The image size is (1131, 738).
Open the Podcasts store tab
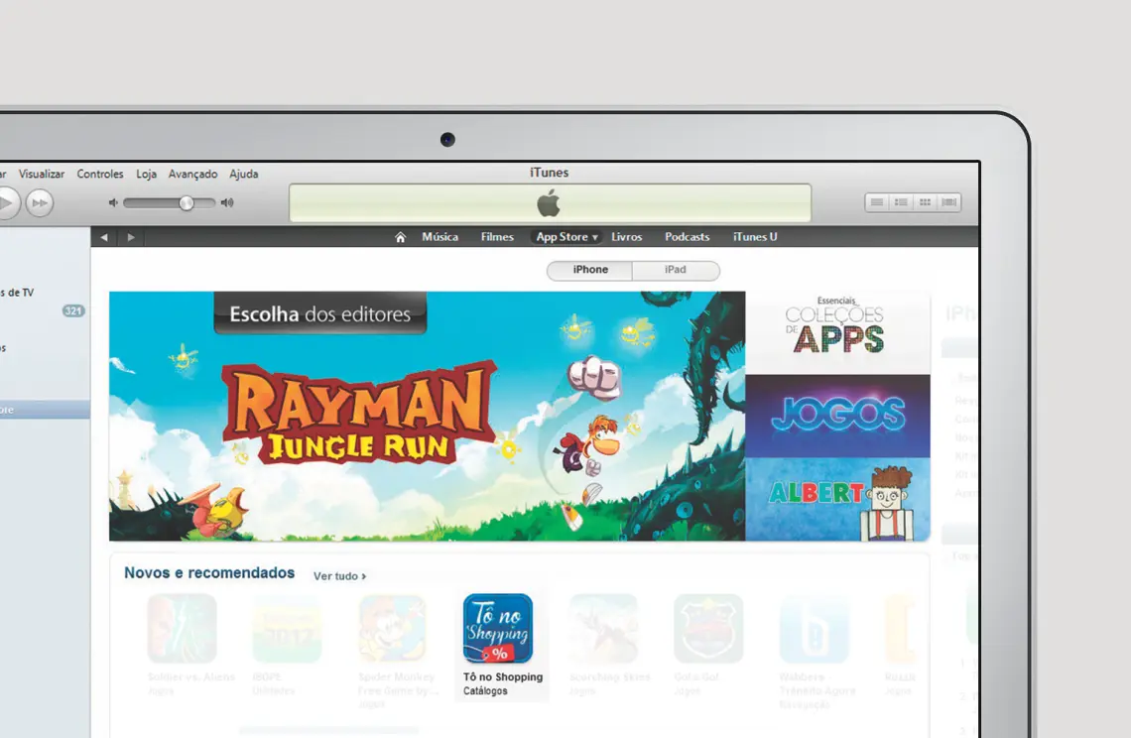point(688,237)
